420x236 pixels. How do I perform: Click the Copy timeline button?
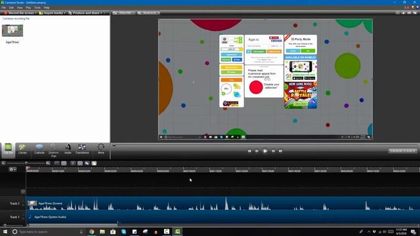click(x=87, y=163)
